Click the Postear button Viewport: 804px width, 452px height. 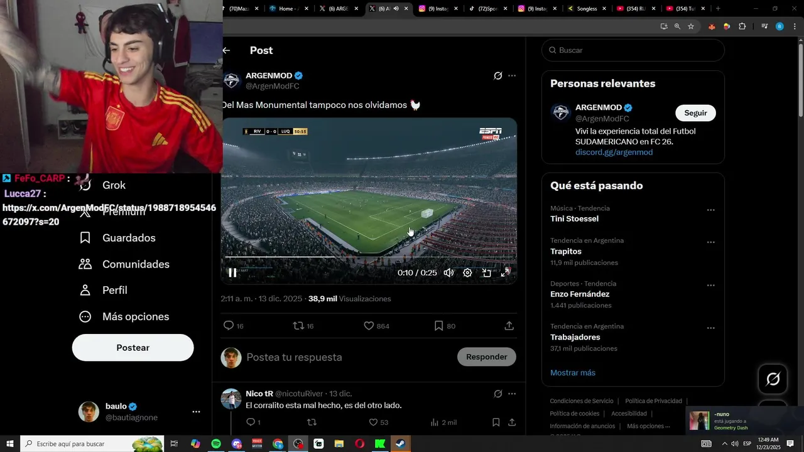pos(133,348)
